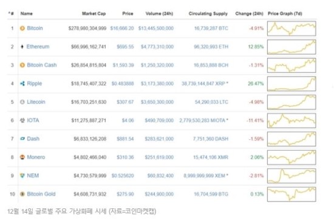This screenshot has height=220, width=334.
Task: Click the Ethereum diamond logo icon
Action: pos(22,46)
